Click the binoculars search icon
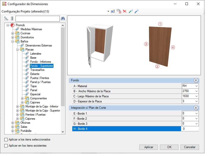The height and width of the screenshot is (156, 208). [63, 19]
